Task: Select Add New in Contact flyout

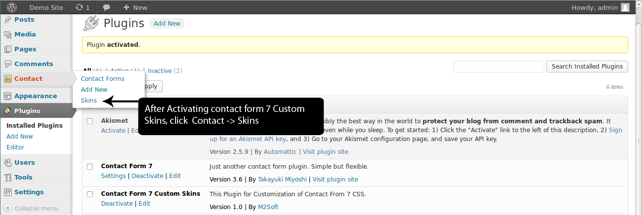Action: point(94,90)
